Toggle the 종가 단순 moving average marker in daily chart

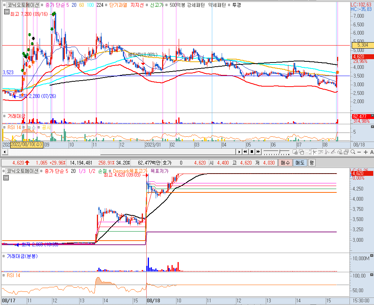[x=42, y=5]
